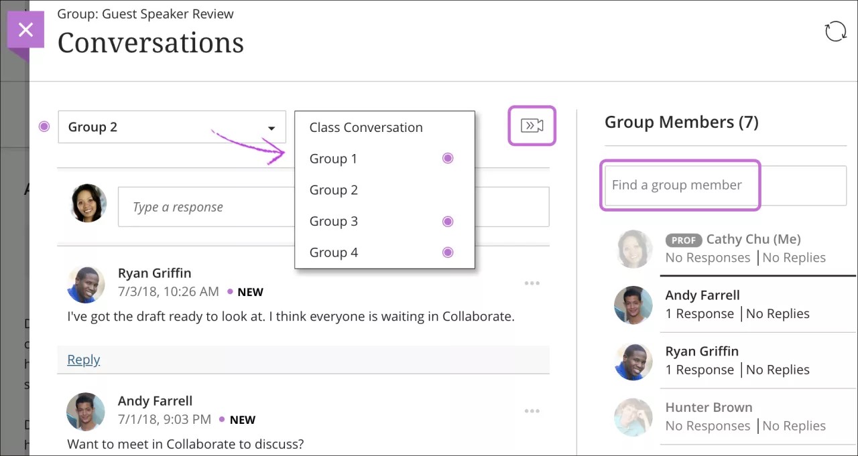The width and height of the screenshot is (858, 456).
Task: Focus the Find a group member search box
Action: pos(724,185)
